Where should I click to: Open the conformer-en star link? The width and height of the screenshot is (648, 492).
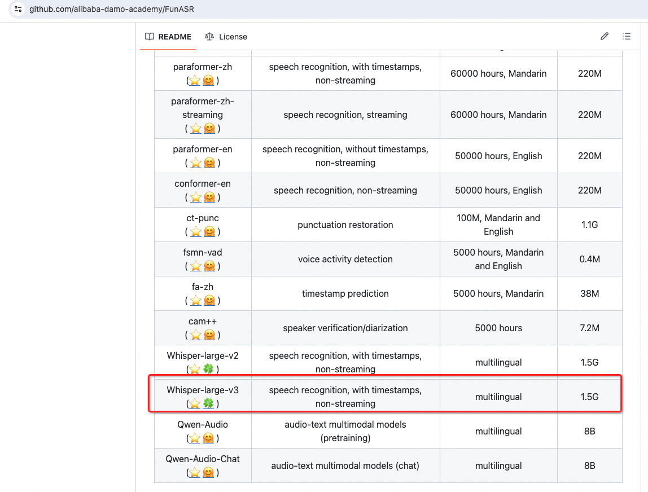(x=196, y=197)
